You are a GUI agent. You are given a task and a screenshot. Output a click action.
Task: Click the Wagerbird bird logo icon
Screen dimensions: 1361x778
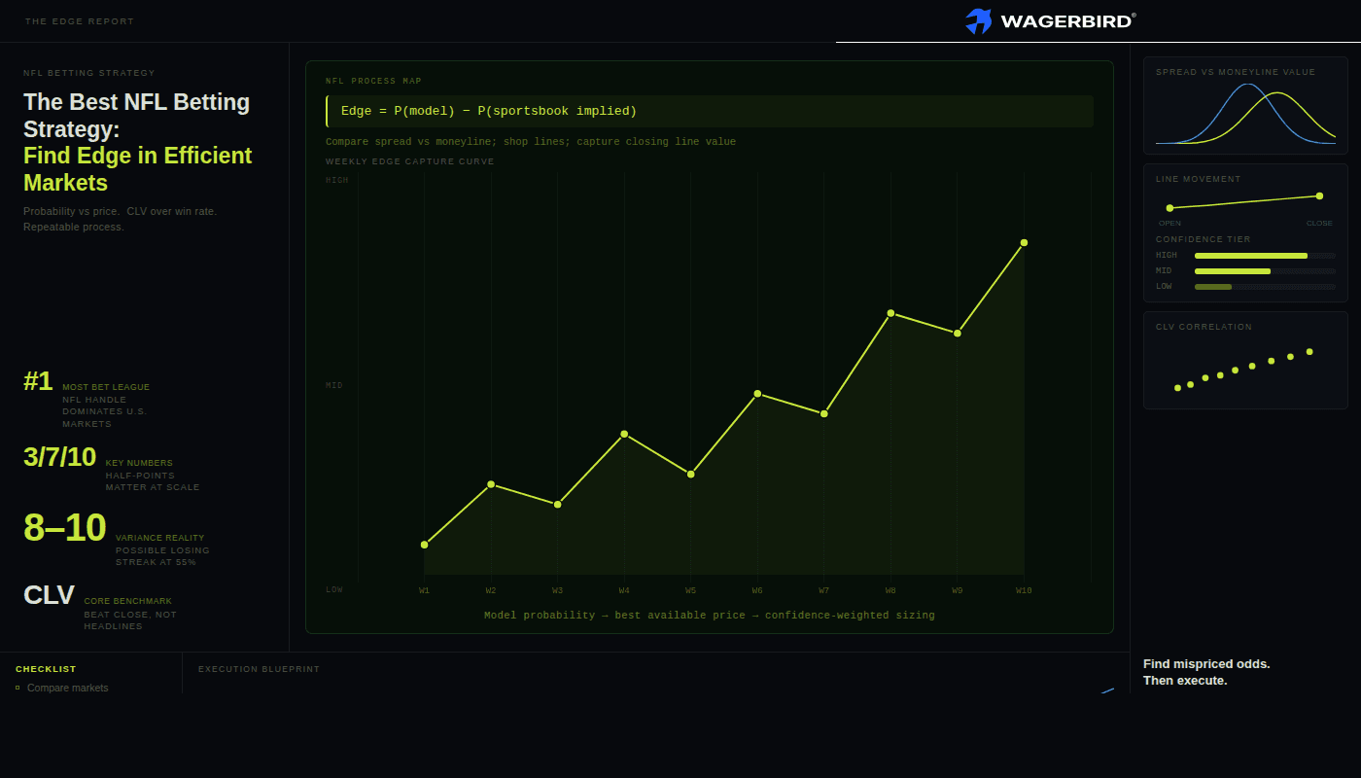[978, 20]
